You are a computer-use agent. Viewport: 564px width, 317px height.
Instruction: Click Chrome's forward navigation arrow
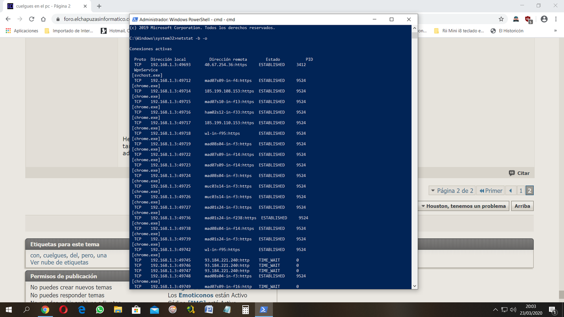click(19, 19)
